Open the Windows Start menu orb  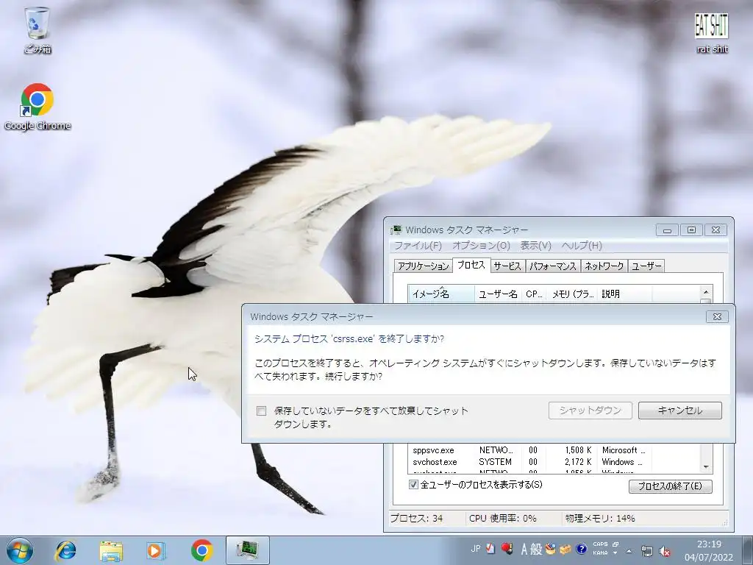[20, 550]
